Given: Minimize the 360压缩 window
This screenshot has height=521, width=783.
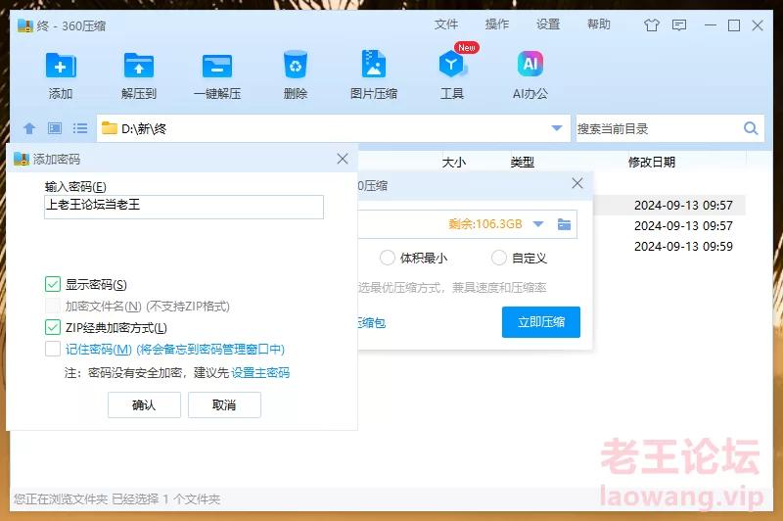Looking at the screenshot, I should (711, 25).
